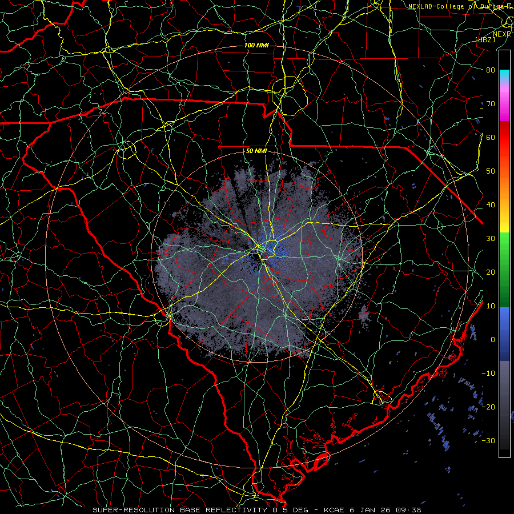Select the 50 value on dBZ scale
The height and width of the screenshot is (514, 514).
[491, 171]
